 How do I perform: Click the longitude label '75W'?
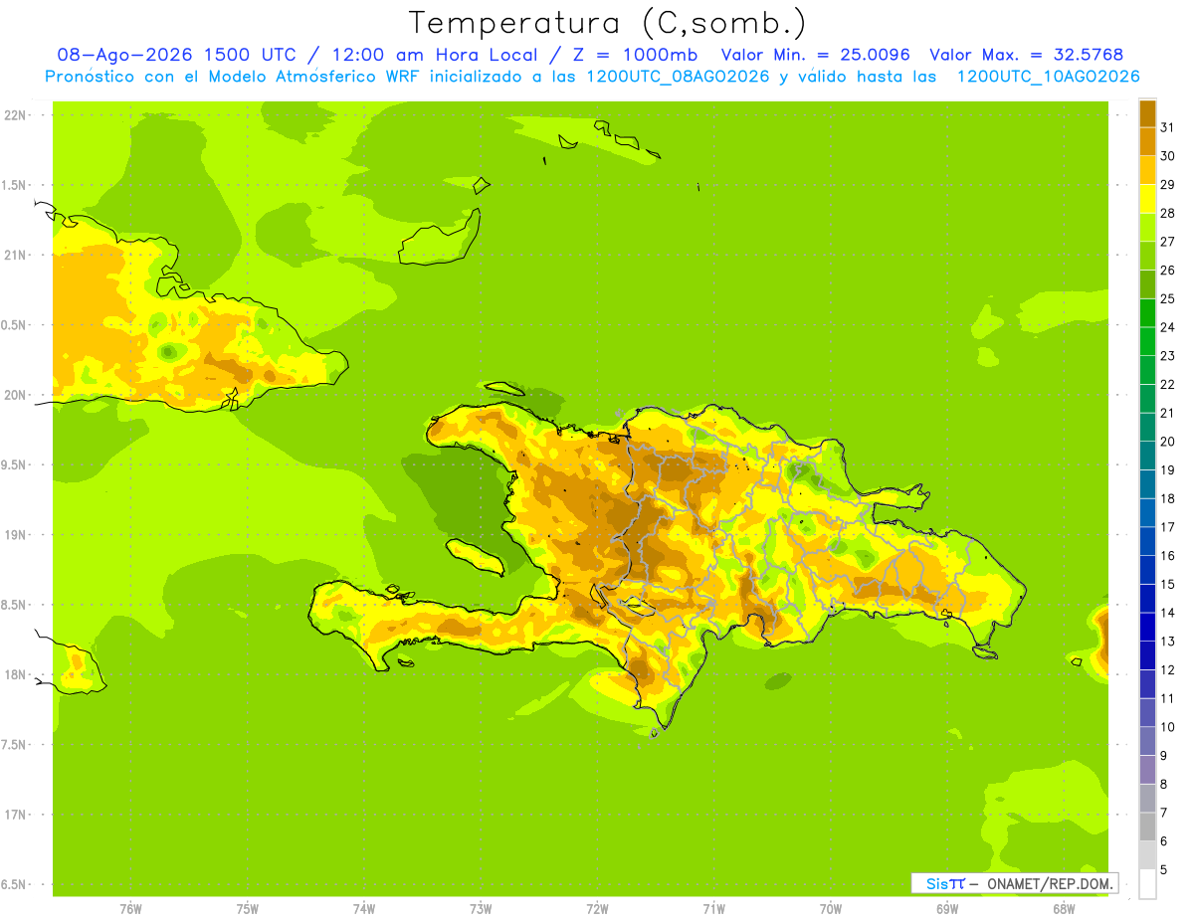click(248, 909)
